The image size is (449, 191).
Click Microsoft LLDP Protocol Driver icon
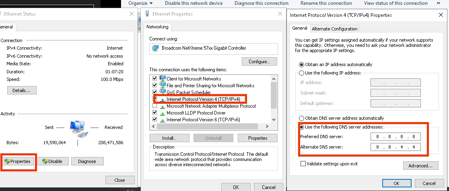[163, 113]
